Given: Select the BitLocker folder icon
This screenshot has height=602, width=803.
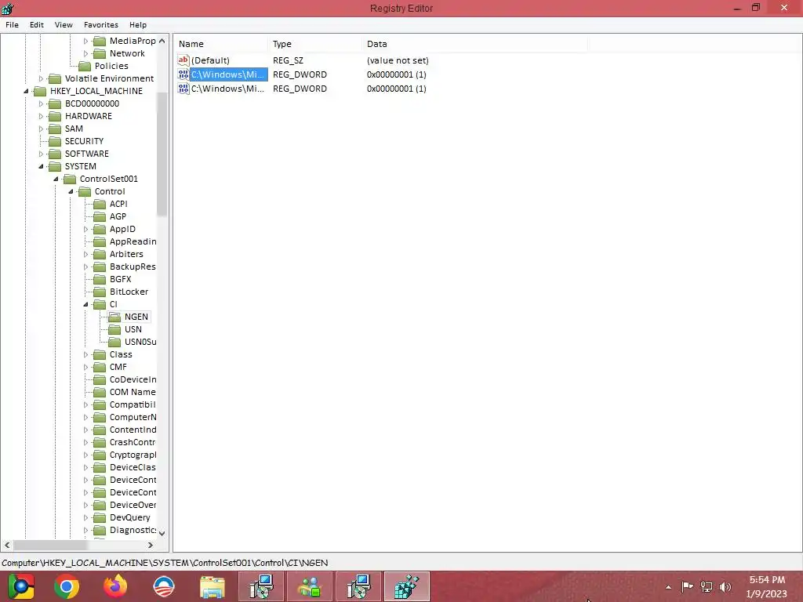Looking at the screenshot, I should point(100,292).
